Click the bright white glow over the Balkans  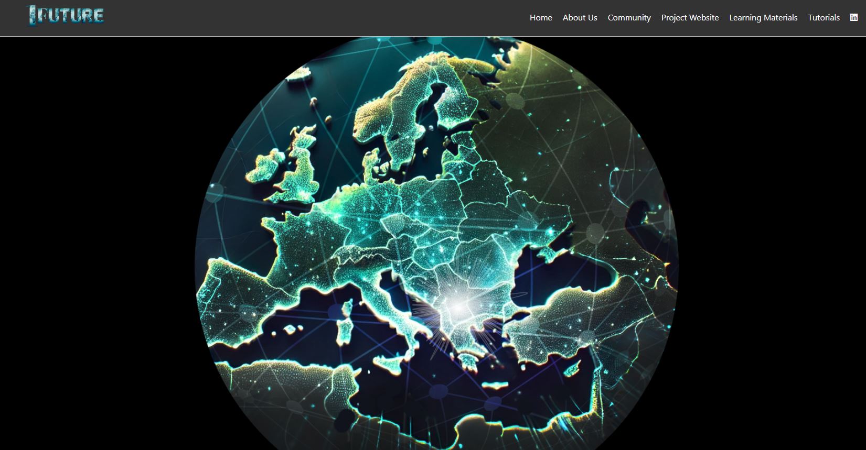(x=457, y=308)
